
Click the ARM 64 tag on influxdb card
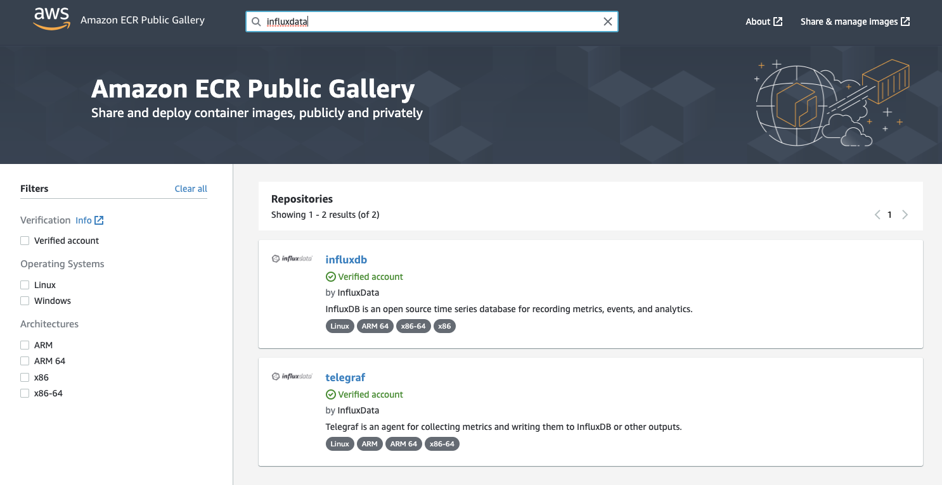(x=375, y=326)
